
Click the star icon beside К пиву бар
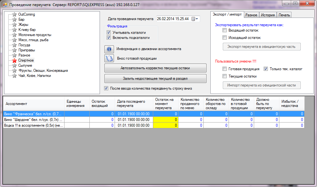coord(14,30)
